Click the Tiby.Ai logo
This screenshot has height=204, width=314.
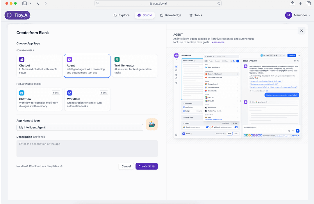click(17, 15)
